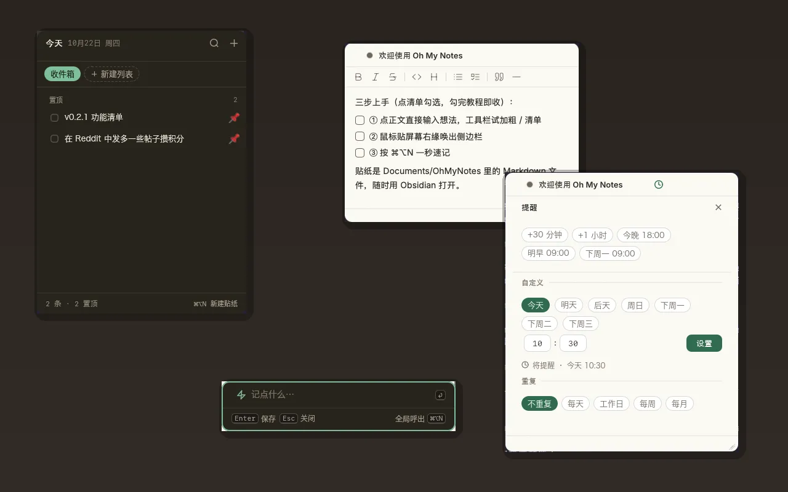Select 明天 as the custom reminder day
788x492 pixels.
pos(569,305)
